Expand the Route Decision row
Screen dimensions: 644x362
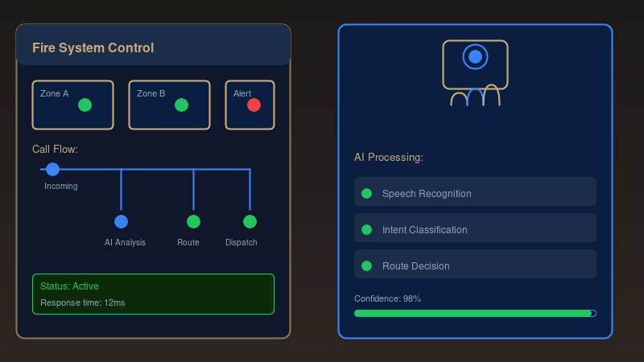tap(475, 265)
